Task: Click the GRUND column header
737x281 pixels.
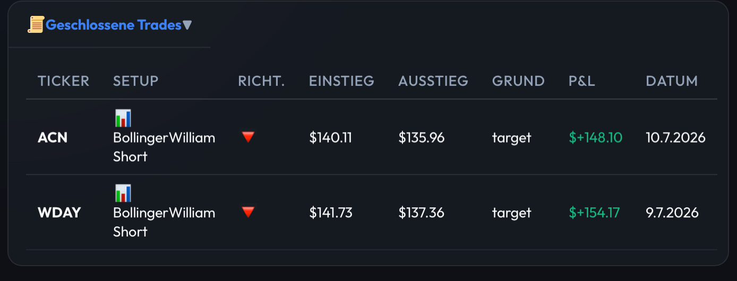Action: pos(518,81)
